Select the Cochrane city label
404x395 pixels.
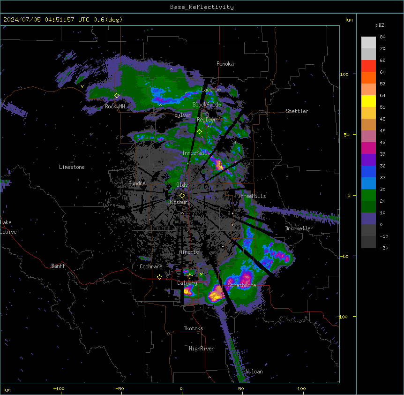point(151,266)
